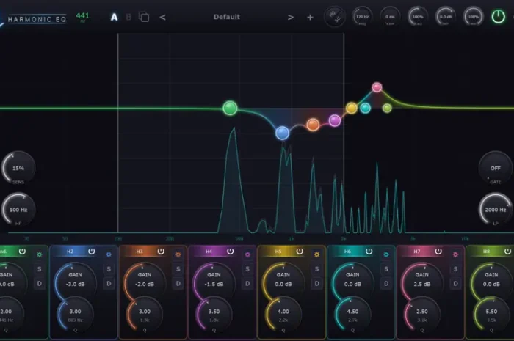
Task: Toggle the H6 band power button
Action: pyautogui.click(x=369, y=252)
